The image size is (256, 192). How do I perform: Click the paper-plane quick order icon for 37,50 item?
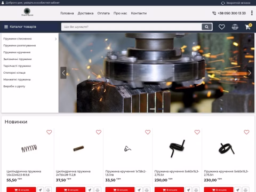pyautogui.click(x=90, y=190)
